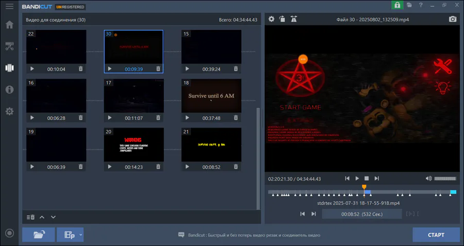Clear all clips with list trash icon
The image size is (464, 246).
point(30,217)
